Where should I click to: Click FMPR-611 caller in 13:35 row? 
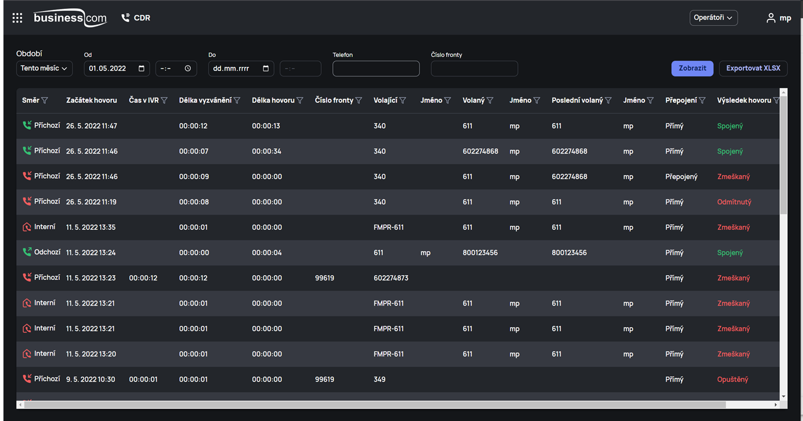point(388,227)
